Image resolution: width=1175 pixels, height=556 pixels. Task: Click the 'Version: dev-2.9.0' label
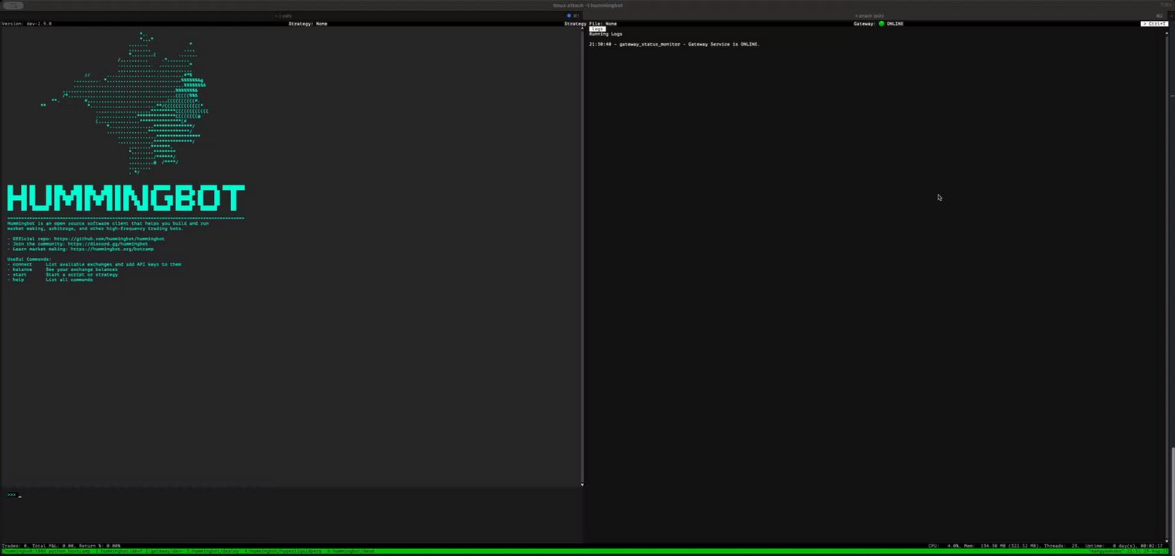coord(26,24)
